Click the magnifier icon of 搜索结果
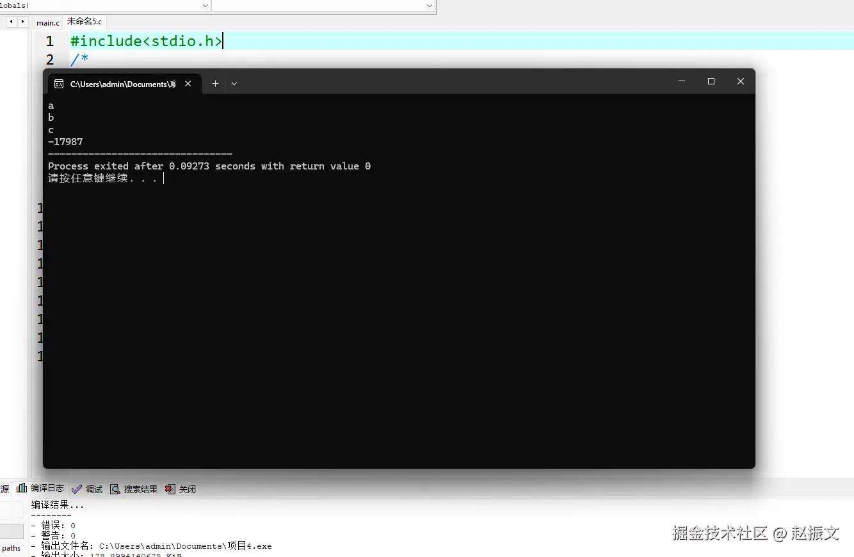This screenshot has width=854, height=557. pyautogui.click(x=115, y=489)
